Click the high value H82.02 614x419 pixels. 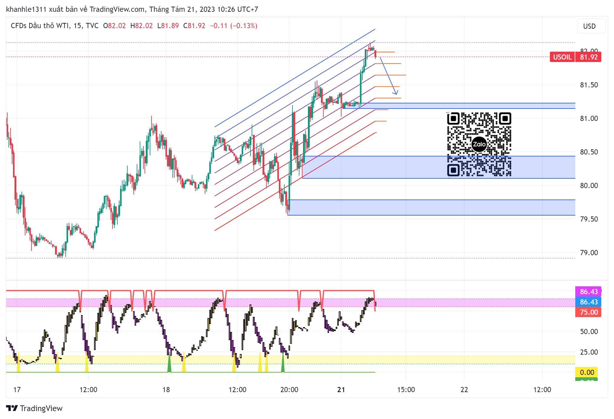pos(142,26)
